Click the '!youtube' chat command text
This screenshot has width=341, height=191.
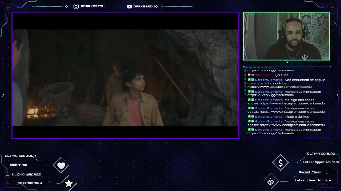point(282,75)
